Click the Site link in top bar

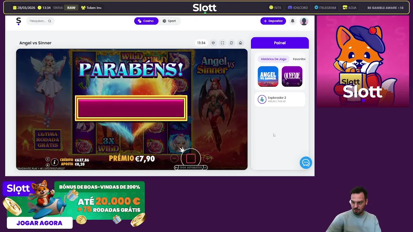[x=275, y=8]
